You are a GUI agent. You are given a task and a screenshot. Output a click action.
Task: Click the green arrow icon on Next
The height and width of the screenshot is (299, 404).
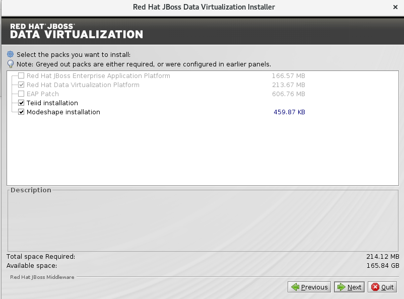(341, 287)
